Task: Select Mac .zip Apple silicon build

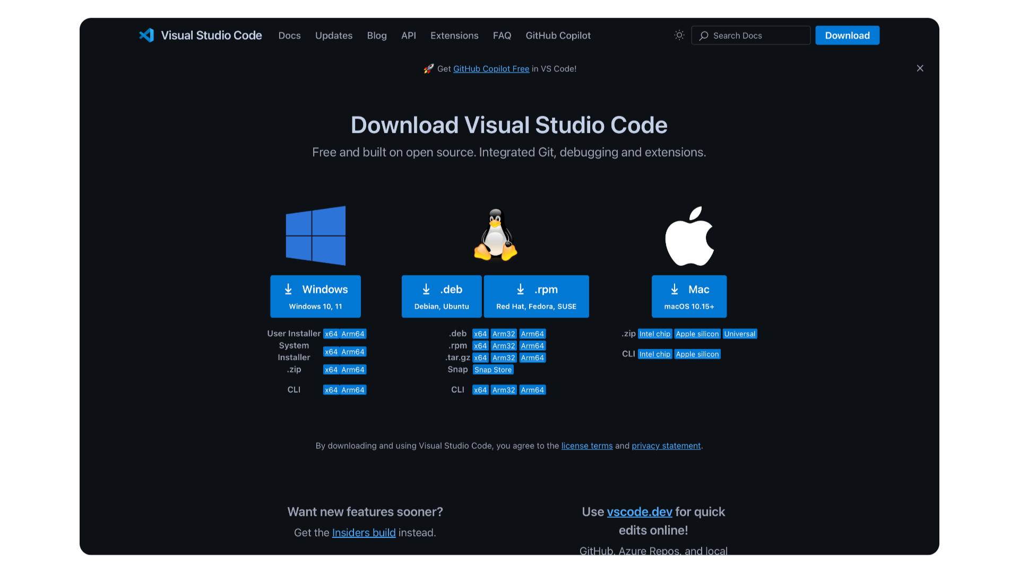Action: pos(697,334)
